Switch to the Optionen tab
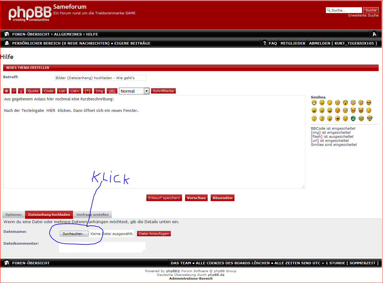383x283 pixels. coord(13,215)
